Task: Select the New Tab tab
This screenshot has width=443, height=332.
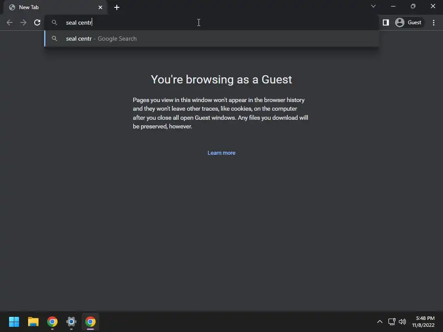Action: [55, 7]
